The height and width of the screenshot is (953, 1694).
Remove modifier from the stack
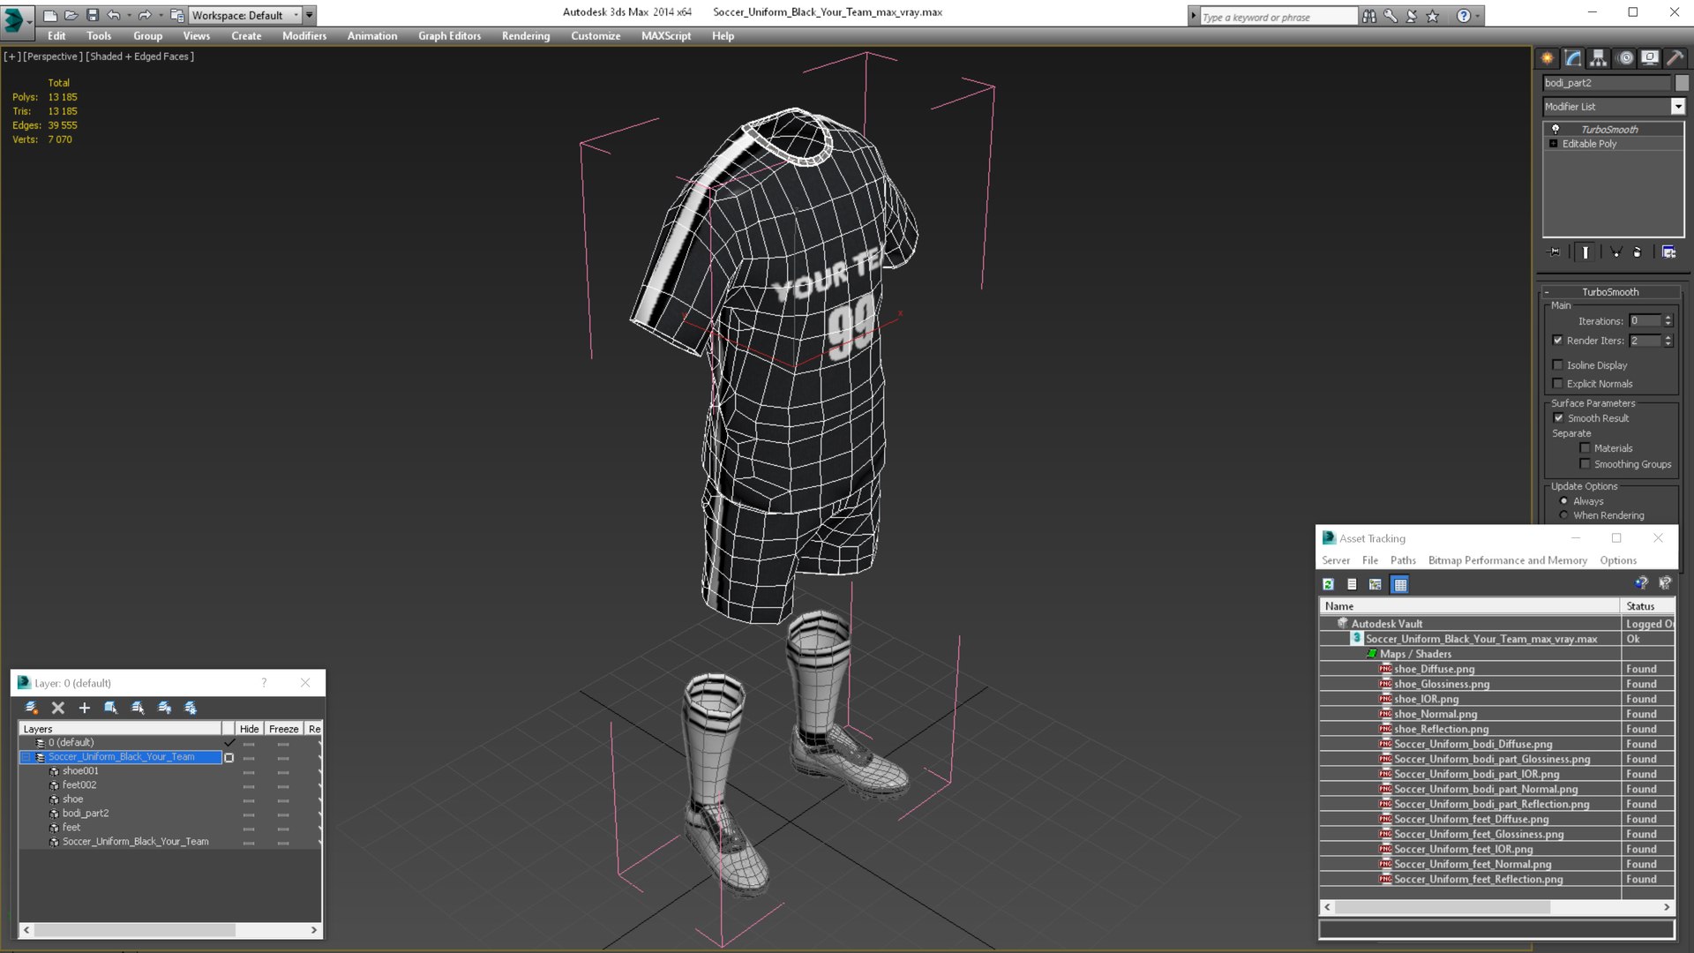coord(1638,252)
